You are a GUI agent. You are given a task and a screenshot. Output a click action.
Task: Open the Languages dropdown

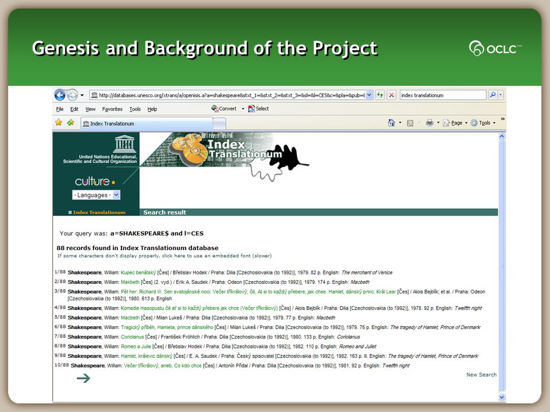click(x=96, y=195)
